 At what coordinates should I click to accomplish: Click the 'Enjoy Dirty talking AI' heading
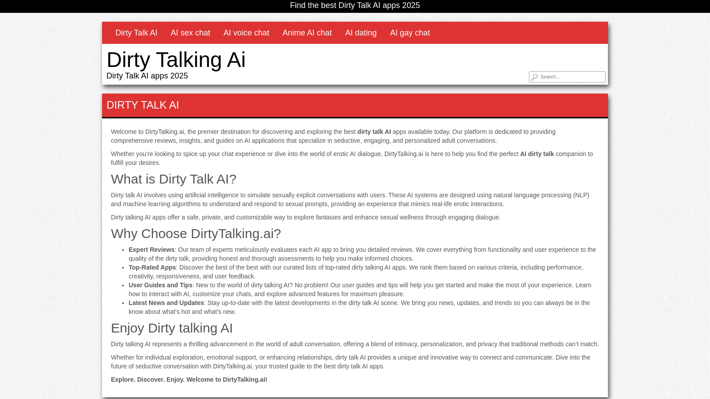[x=172, y=328]
